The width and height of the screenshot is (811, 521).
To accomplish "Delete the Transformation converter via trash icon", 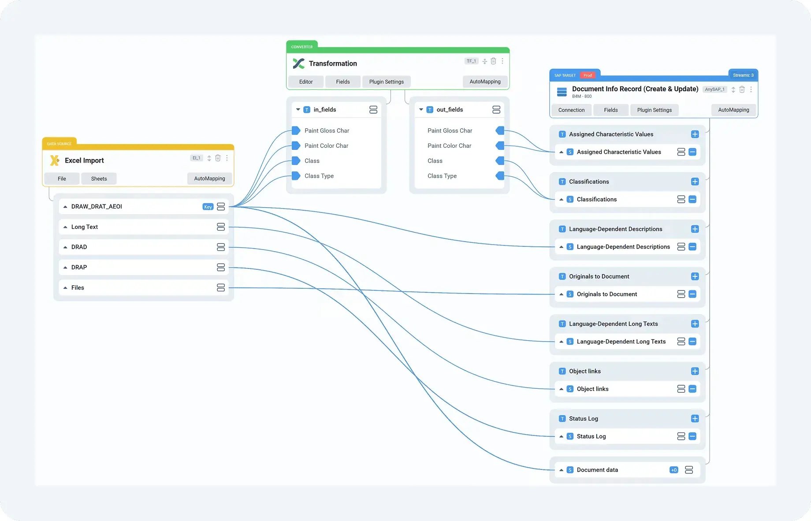I will click(x=493, y=61).
